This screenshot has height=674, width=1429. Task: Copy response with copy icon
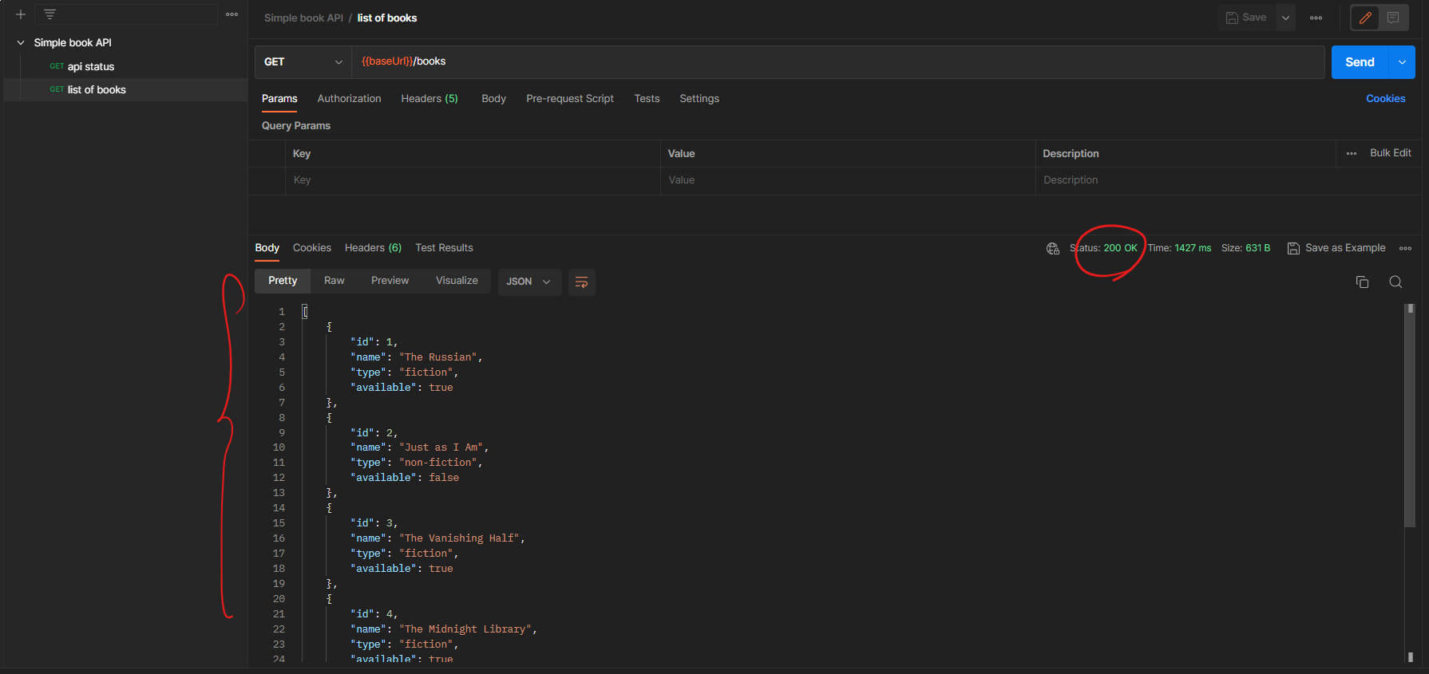click(1362, 282)
